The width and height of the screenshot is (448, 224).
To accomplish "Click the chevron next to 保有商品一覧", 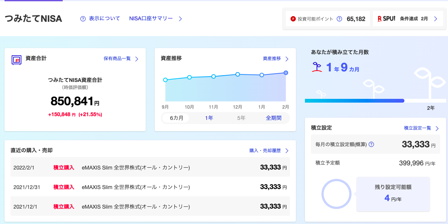I will (x=137, y=59).
